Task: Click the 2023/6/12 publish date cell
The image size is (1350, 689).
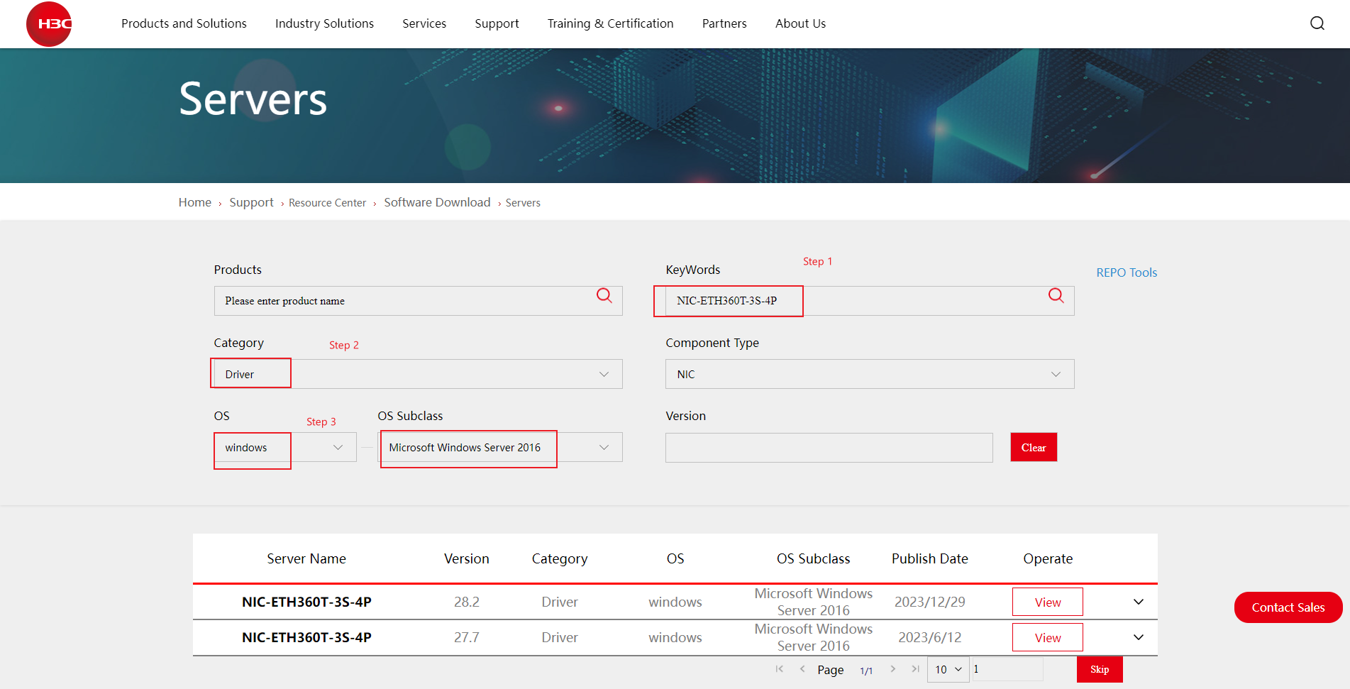Action: pos(930,637)
